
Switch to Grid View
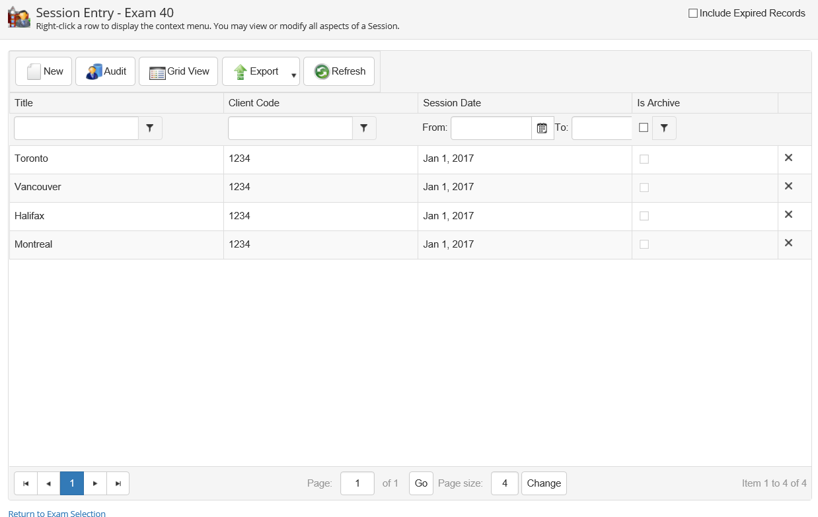[x=178, y=71]
